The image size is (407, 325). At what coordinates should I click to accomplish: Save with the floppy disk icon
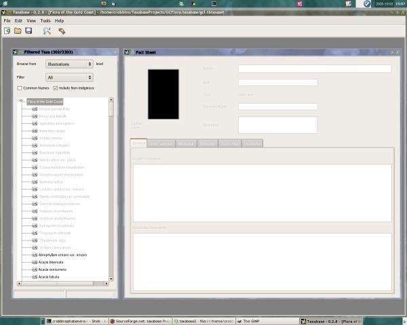pyautogui.click(x=28, y=31)
